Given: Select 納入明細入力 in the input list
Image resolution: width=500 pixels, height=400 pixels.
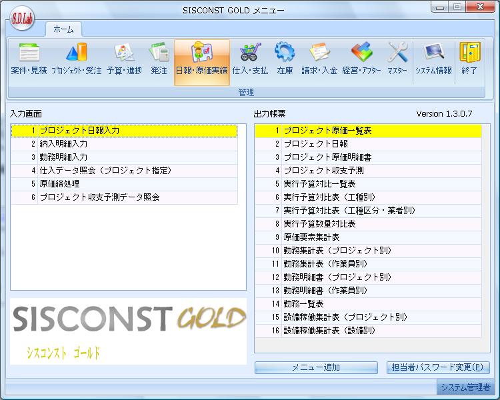Looking at the screenshot, I should (125, 144).
